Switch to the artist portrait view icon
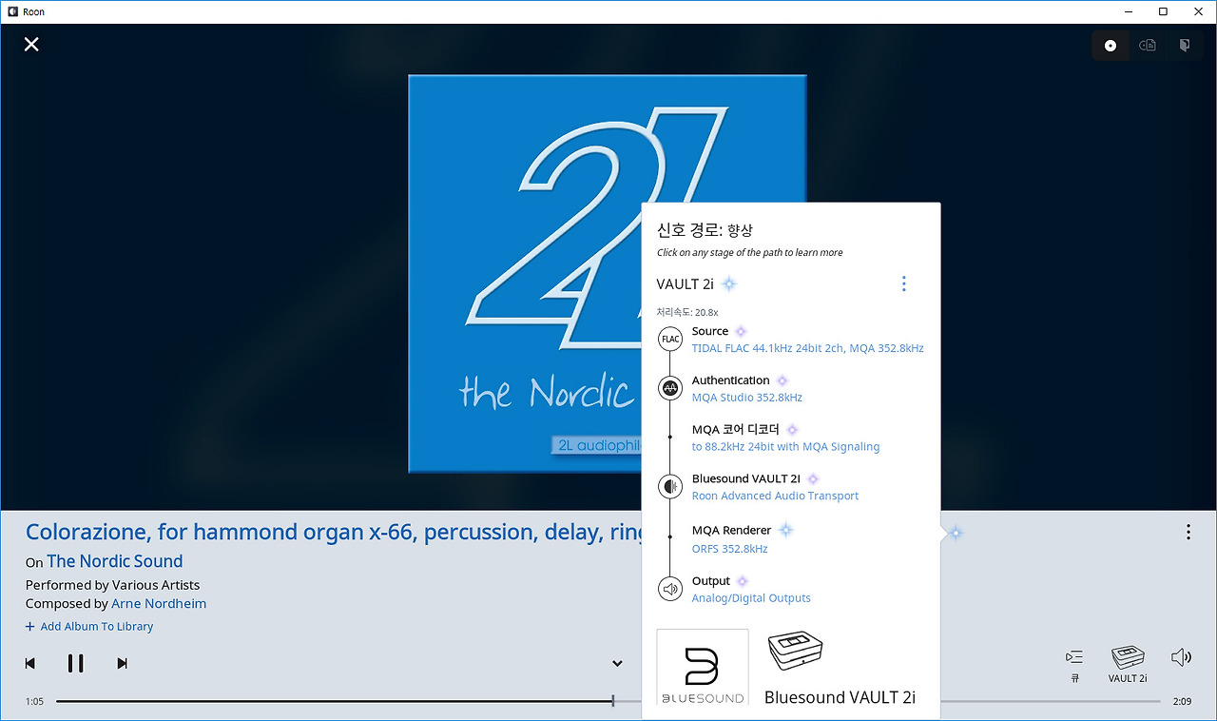The height and width of the screenshot is (721, 1217). click(x=1185, y=46)
